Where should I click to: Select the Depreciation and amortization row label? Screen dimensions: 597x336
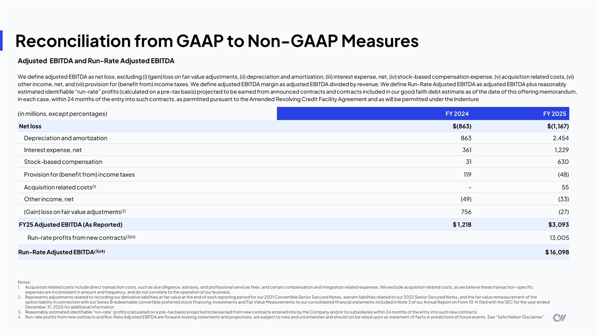coord(65,138)
